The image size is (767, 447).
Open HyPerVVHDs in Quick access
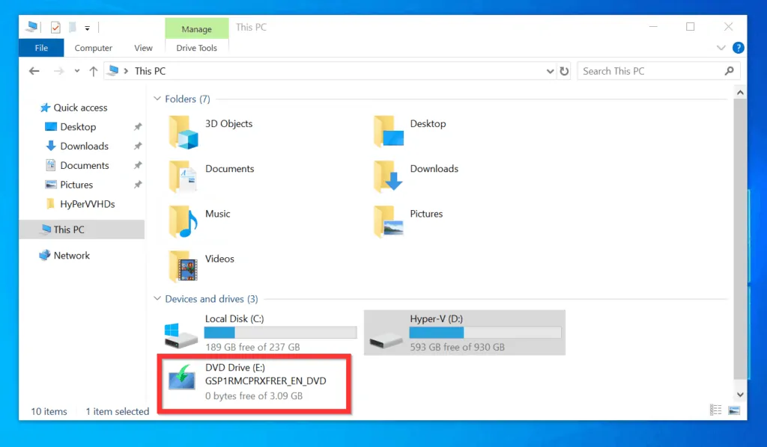tap(87, 204)
